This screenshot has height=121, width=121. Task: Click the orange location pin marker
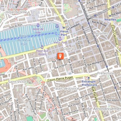pyautogui.click(x=60, y=56)
